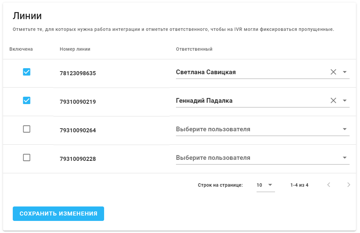
Task: Click Геннадий Падалка name field
Action: (204, 101)
